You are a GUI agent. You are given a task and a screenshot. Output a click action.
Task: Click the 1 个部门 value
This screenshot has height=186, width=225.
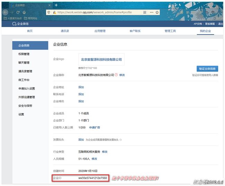coord(84,120)
